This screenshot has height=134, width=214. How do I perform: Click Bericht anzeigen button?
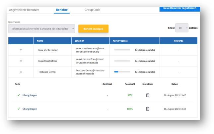(x=93, y=29)
